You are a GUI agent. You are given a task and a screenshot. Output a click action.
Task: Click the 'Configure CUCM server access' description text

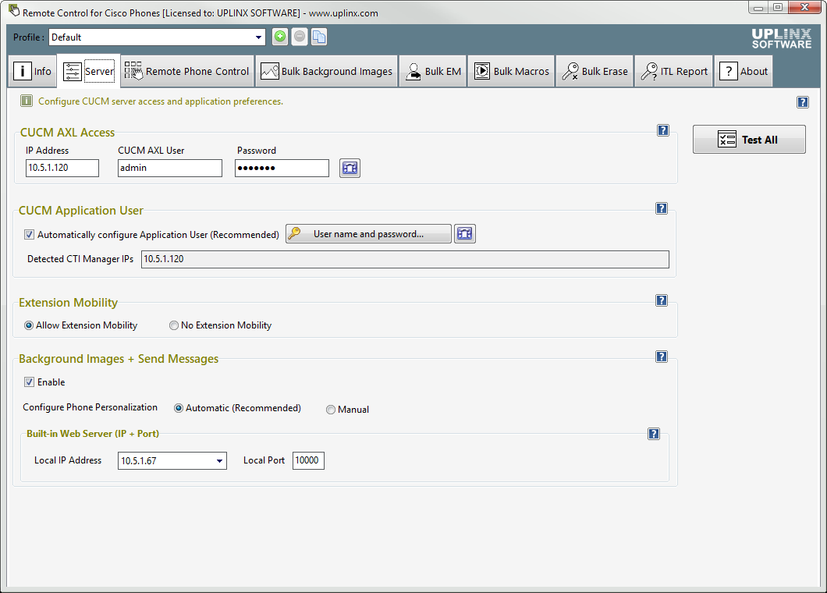coord(161,101)
